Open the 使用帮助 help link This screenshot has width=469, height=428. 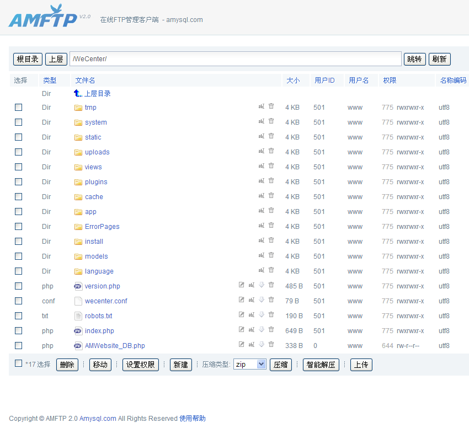pos(193,419)
